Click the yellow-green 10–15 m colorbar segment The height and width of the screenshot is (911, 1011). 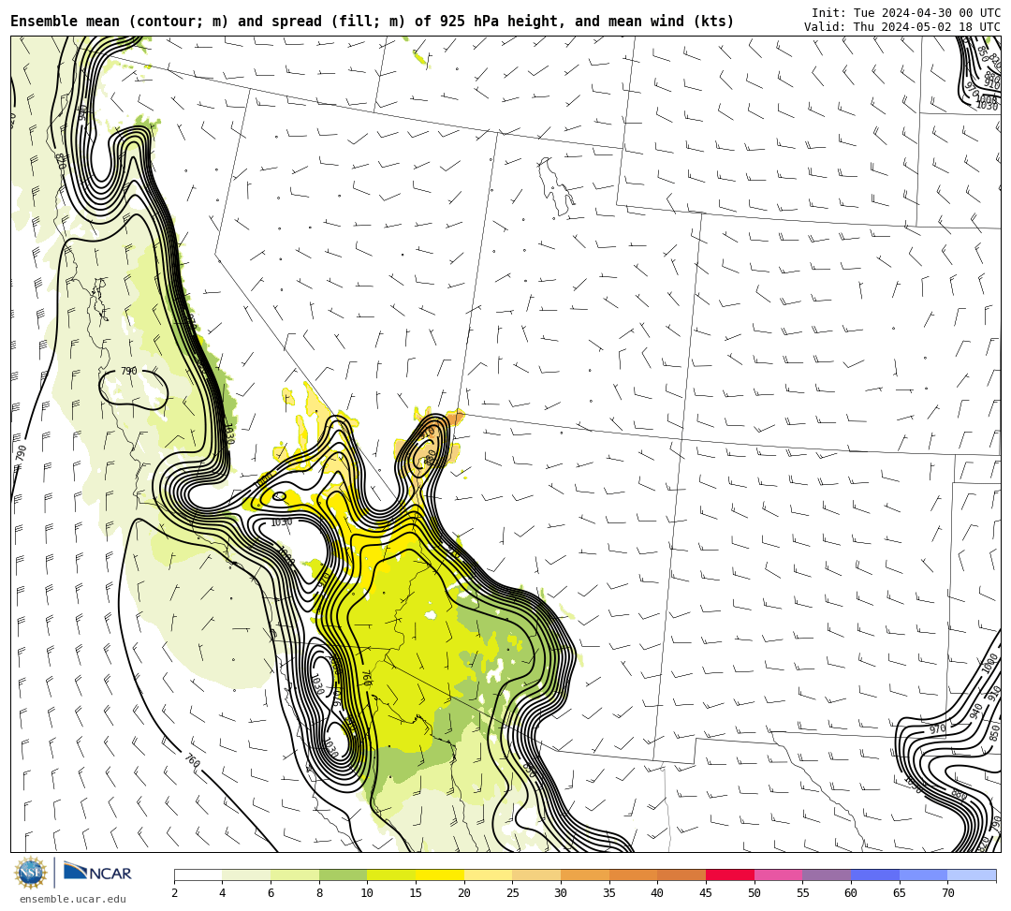391,874
